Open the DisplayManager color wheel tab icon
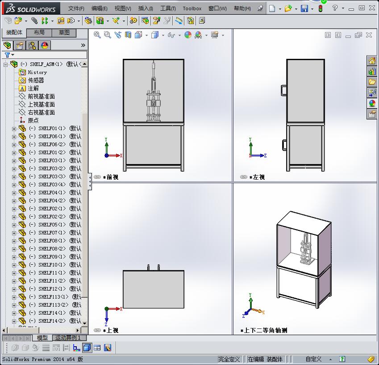The height and width of the screenshot is (365, 379). [45, 45]
